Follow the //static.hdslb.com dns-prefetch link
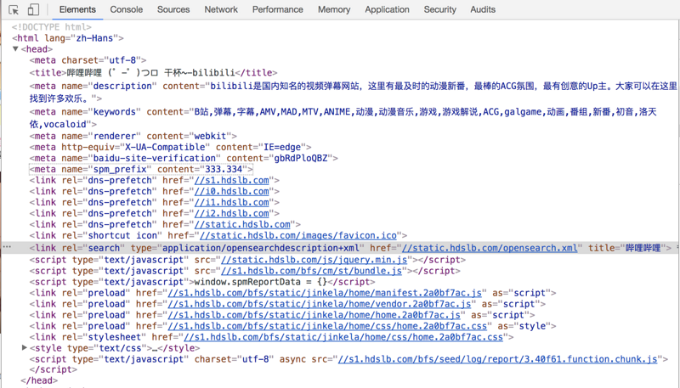This screenshot has height=388, width=680. [x=242, y=224]
